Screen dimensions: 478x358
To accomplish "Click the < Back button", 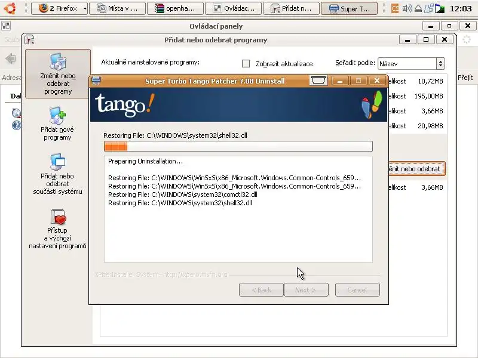I will 261,290.
